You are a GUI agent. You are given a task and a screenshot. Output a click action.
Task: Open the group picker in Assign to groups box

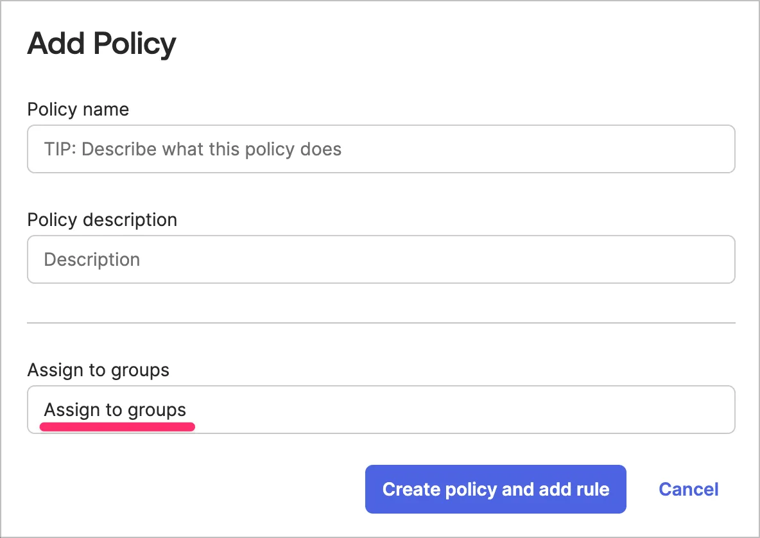pos(449,410)
